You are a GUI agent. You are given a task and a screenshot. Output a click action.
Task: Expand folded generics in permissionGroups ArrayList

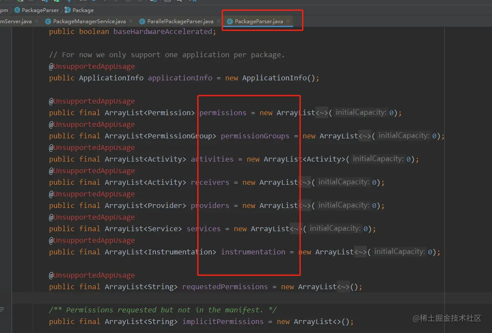pos(365,136)
